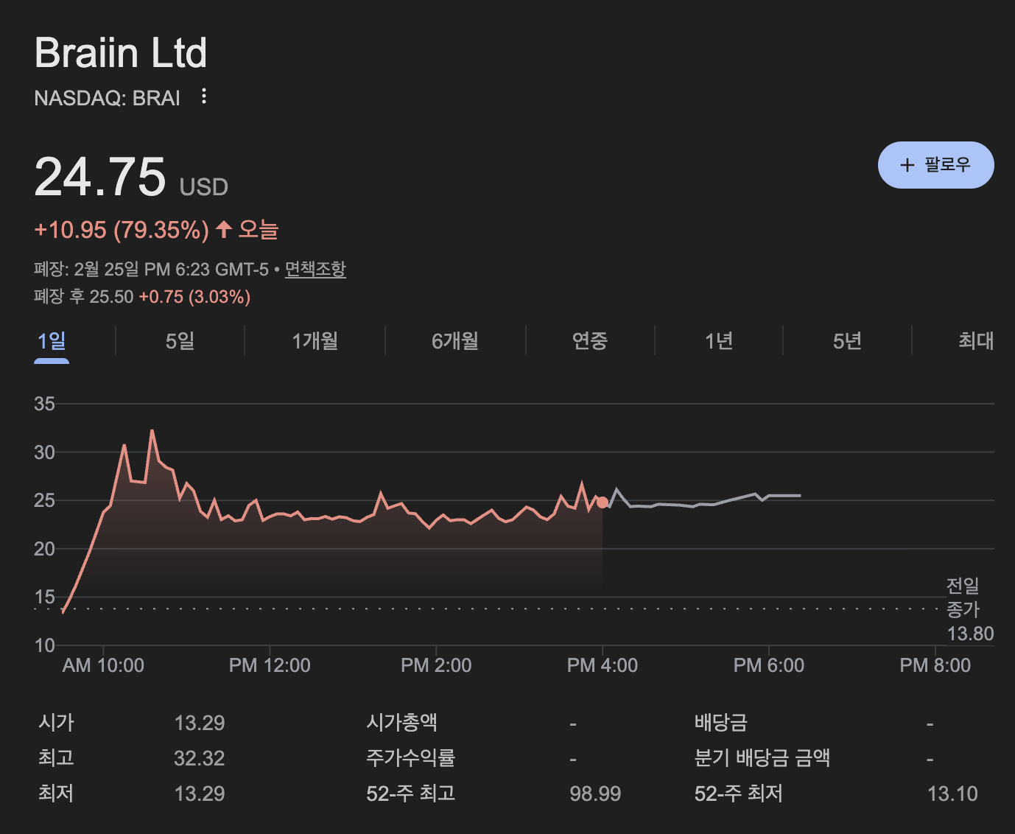
Task: Click the after-hours +0.75 (3.03%) change
Action: tap(194, 297)
